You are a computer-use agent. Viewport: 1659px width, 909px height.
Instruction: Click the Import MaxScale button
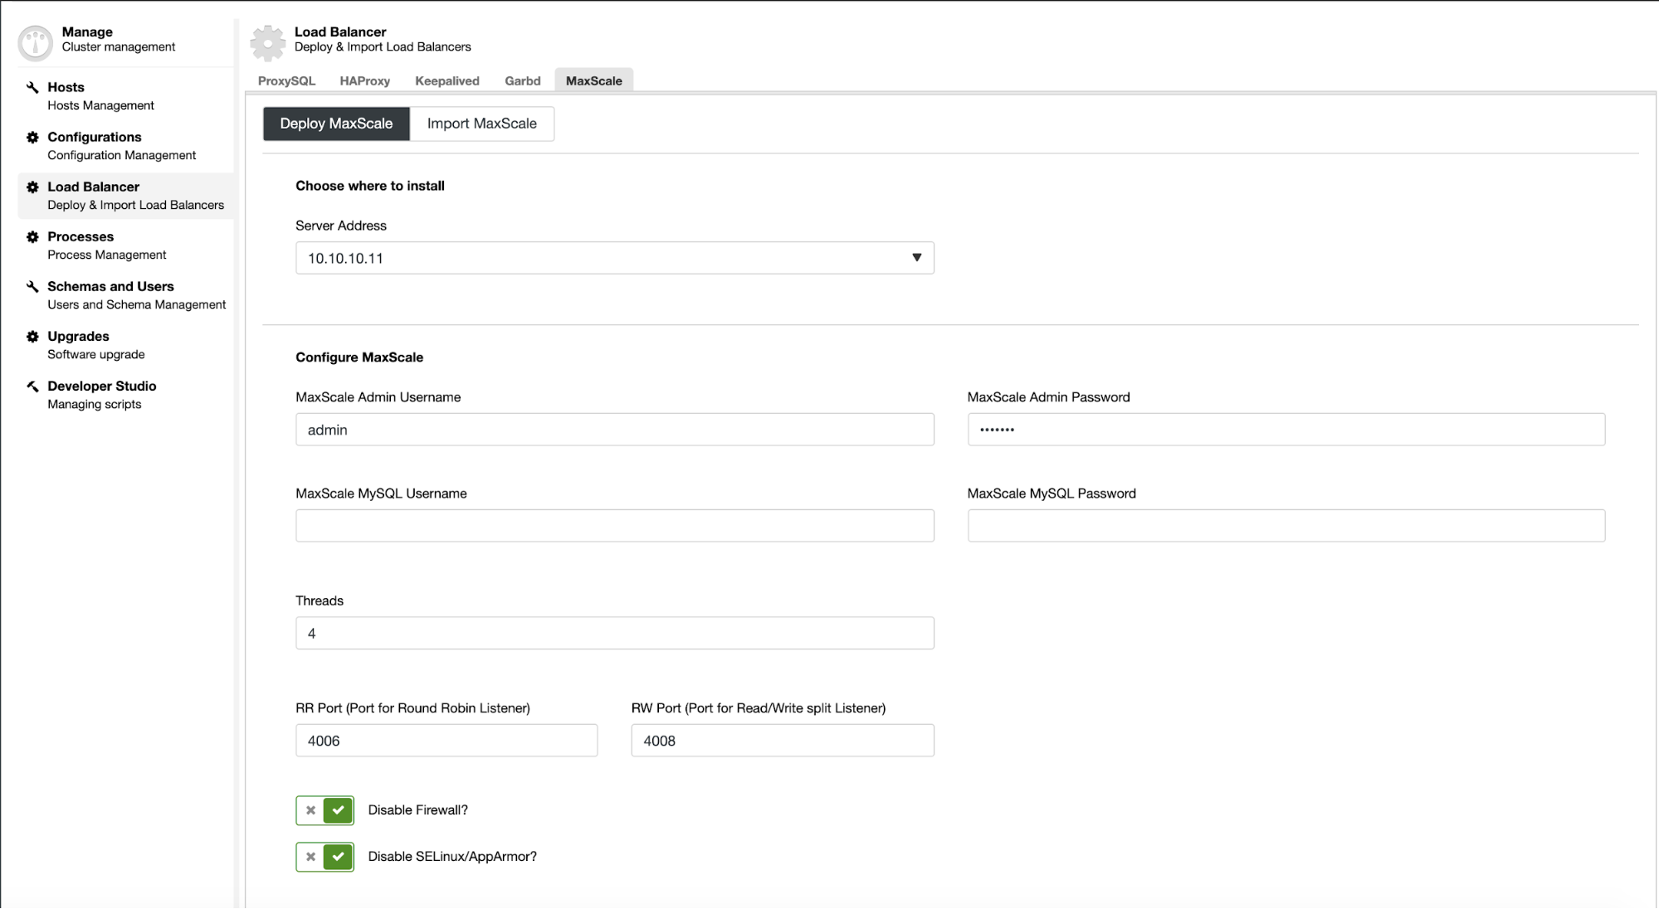tap(481, 124)
